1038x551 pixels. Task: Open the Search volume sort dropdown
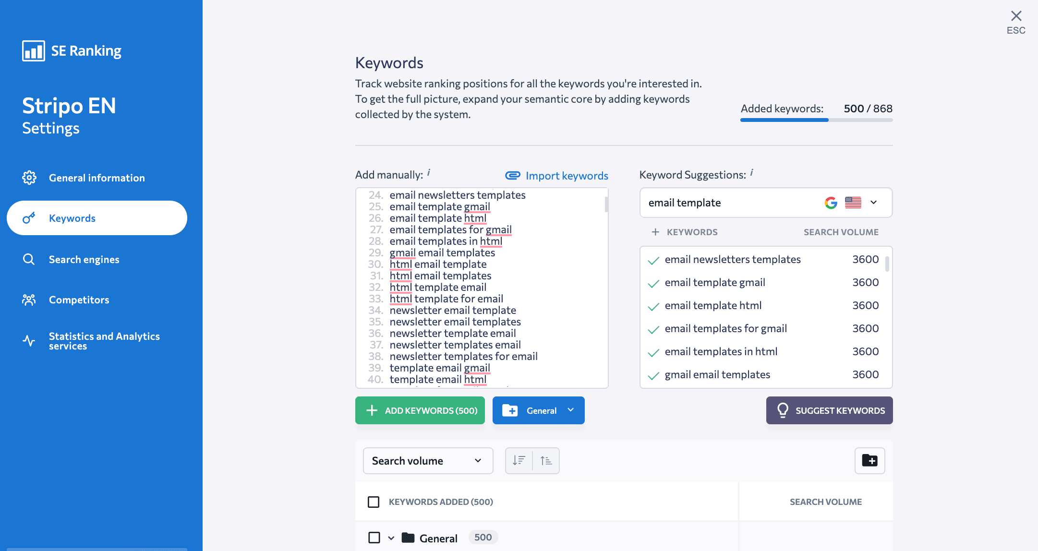tap(428, 461)
